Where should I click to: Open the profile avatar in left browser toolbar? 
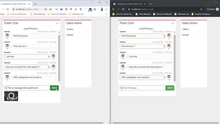pyautogui.click(x=102, y=9)
